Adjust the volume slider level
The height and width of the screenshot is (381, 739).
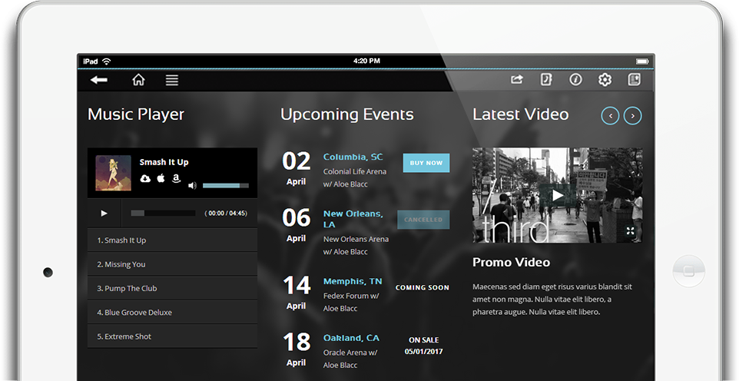tap(225, 185)
